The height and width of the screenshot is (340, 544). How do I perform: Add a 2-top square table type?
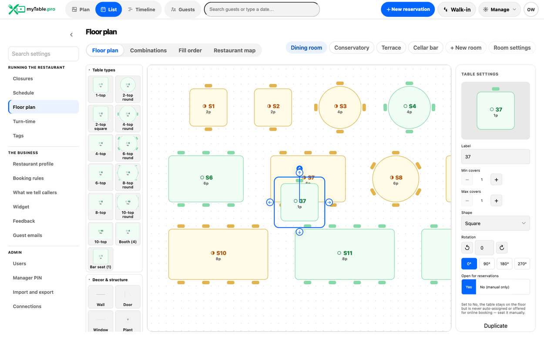(101, 118)
